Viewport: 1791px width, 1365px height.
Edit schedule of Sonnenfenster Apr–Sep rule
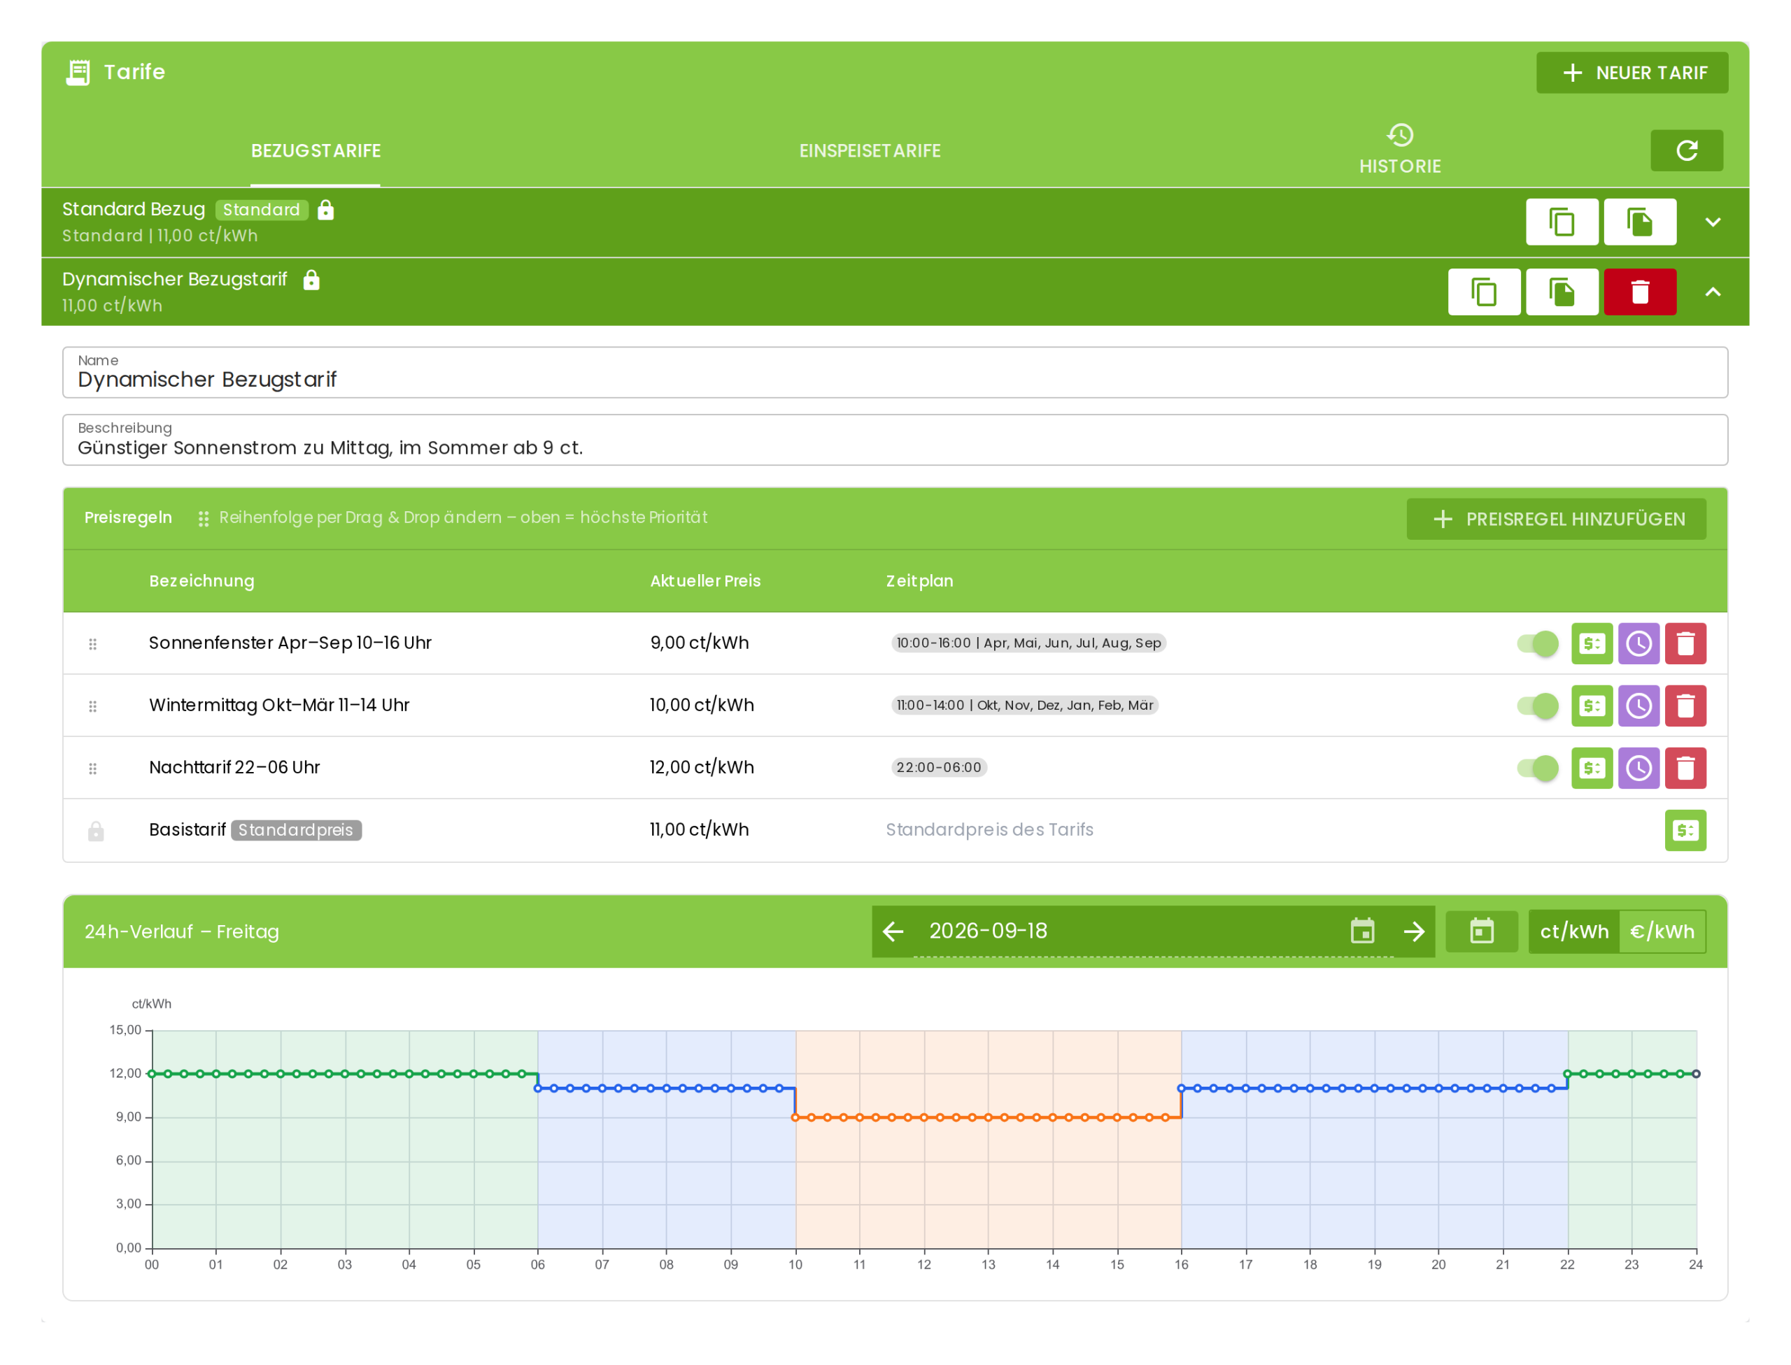pyautogui.click(x=1638, y=643)
